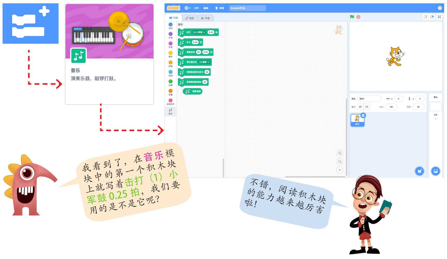Open the 编辑 (Edit) menu
Viewport: 447px width, 259px height.
tap(206, 8)
